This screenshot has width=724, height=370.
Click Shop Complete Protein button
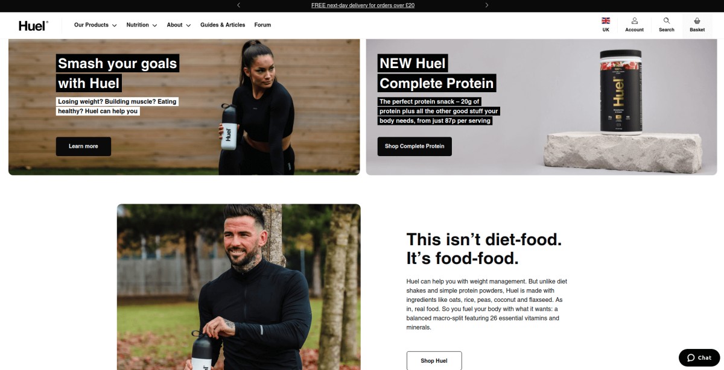(414, 146)
